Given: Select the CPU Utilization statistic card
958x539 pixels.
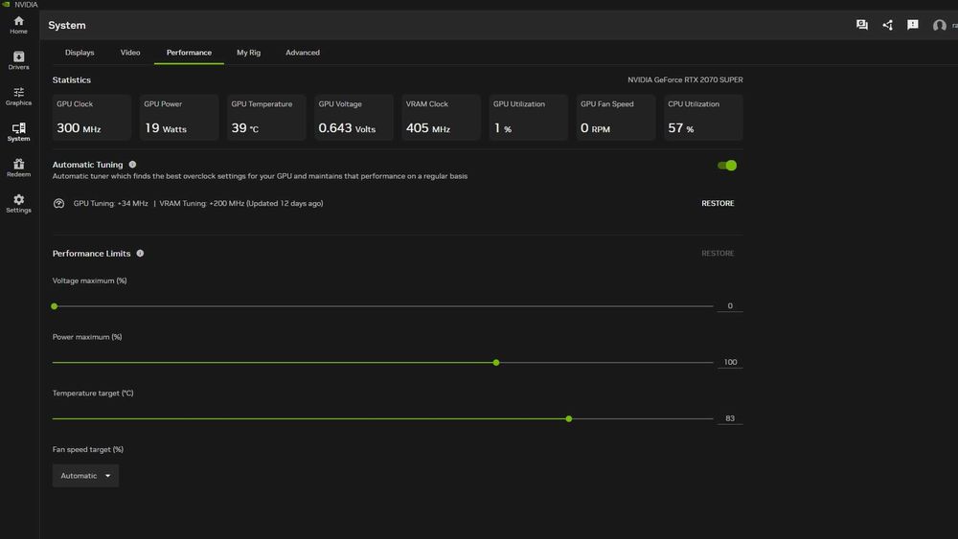Looking at the screenshot, I should [x=703, y=117].
